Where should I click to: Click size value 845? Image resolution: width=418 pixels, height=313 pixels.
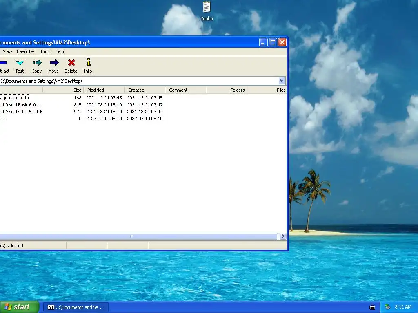[x=78, y=105]
